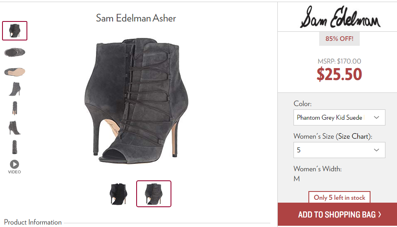The width and height of the screenshot is (397, 227).
Task: Click the Sam Edelman brand logo
Action: point(340,17)
